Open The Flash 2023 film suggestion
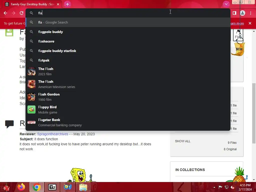Screen dimensions: 256x192 [128, 71]
